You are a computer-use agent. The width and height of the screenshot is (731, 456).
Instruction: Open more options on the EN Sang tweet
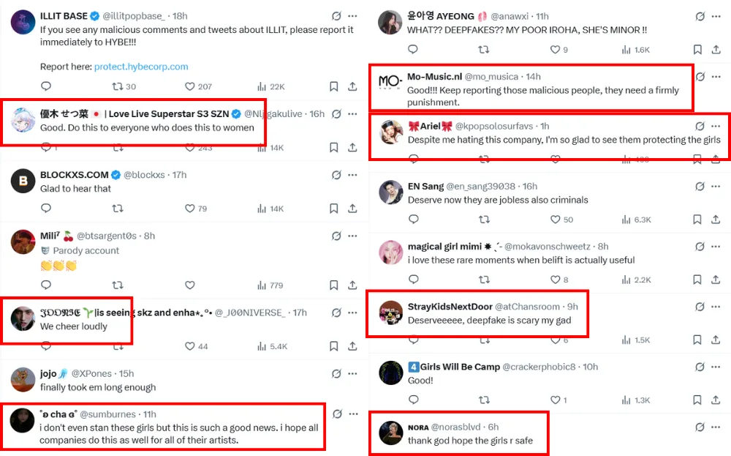719,187
